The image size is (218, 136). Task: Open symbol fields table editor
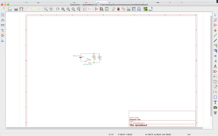(134, 9)
